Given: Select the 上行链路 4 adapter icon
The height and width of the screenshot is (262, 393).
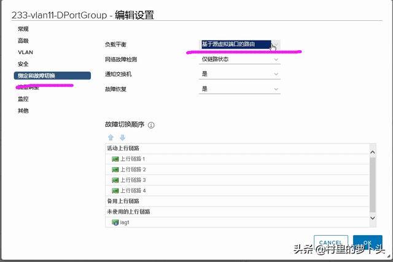Looking at the screenshot, I should click(x=115, y=190).
